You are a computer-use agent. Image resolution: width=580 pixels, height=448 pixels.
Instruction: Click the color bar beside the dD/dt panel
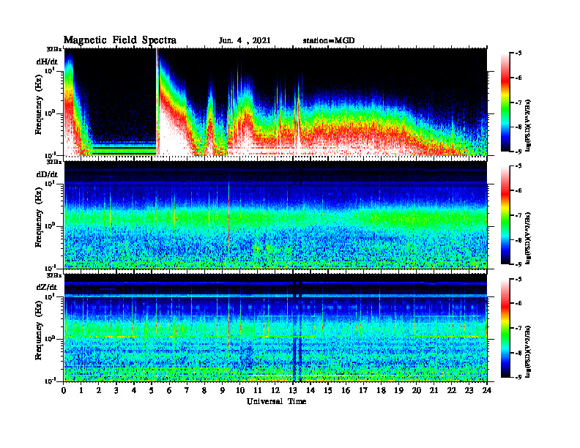[505, 215]
